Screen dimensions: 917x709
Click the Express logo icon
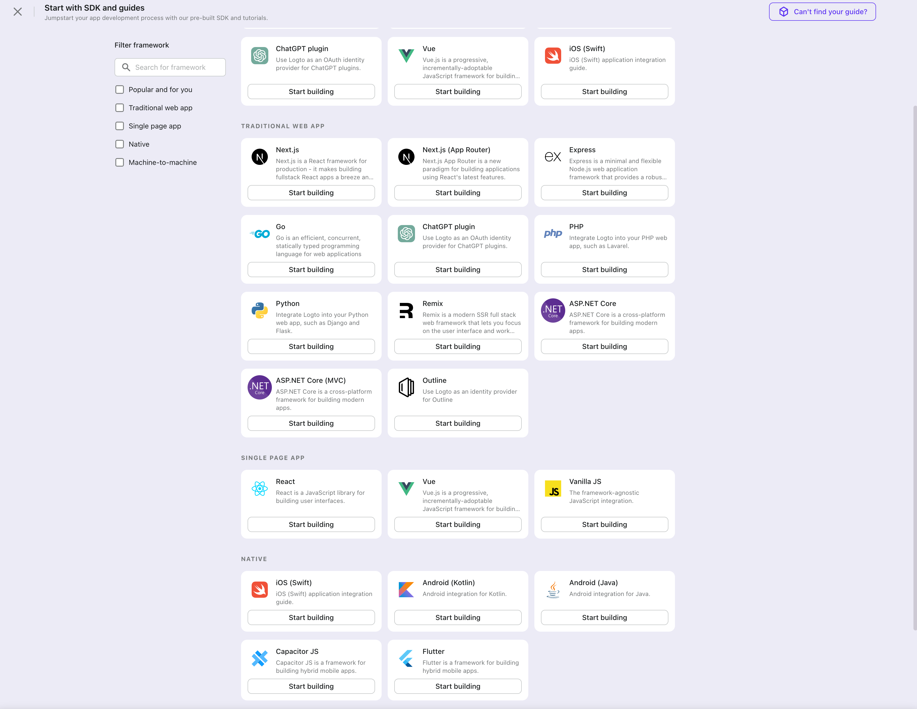553,157
